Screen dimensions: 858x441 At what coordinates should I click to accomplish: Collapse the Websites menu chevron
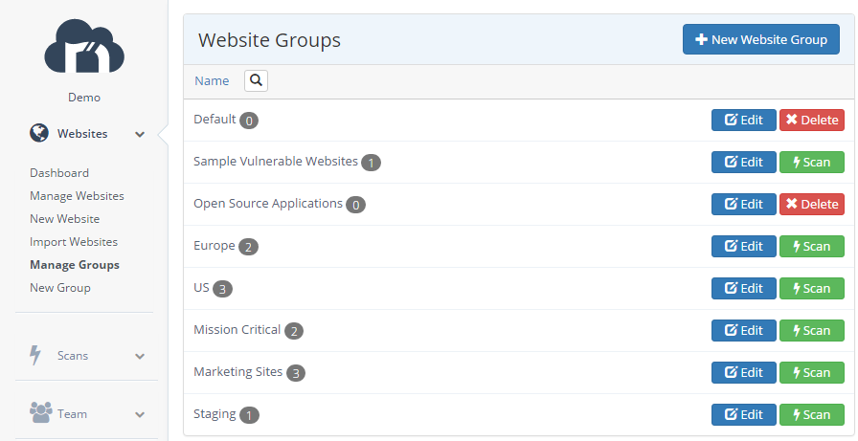[x=140, y=134]
